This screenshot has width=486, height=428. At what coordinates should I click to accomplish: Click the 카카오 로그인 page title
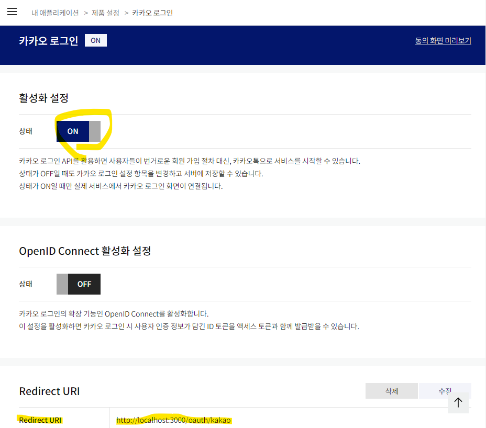(x=49, y=41)
